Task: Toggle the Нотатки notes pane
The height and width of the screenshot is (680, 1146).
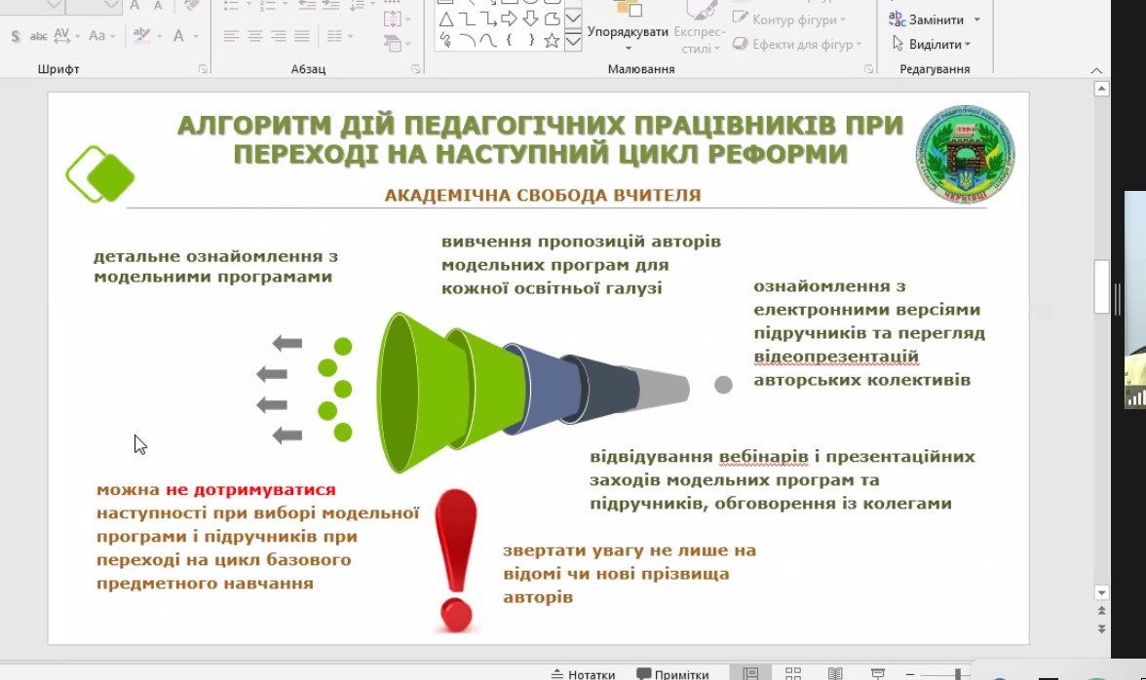Action: (583, 674)
